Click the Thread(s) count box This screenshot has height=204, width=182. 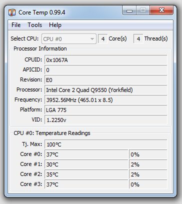tap(138, 39)
